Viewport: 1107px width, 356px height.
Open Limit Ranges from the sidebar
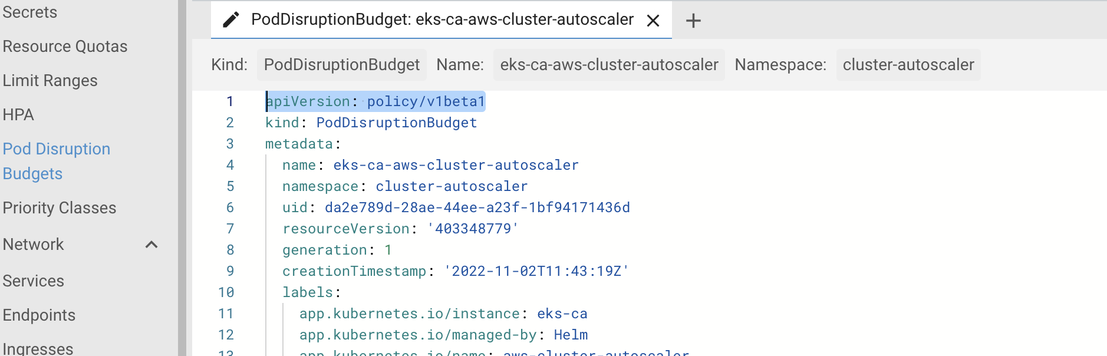click(50, 80)
